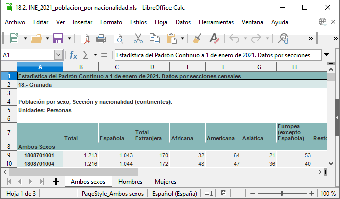This screenshot has height=199, width=340.
Task: Expand the Name Box dropdown
Action: click(x=58, y=55)
